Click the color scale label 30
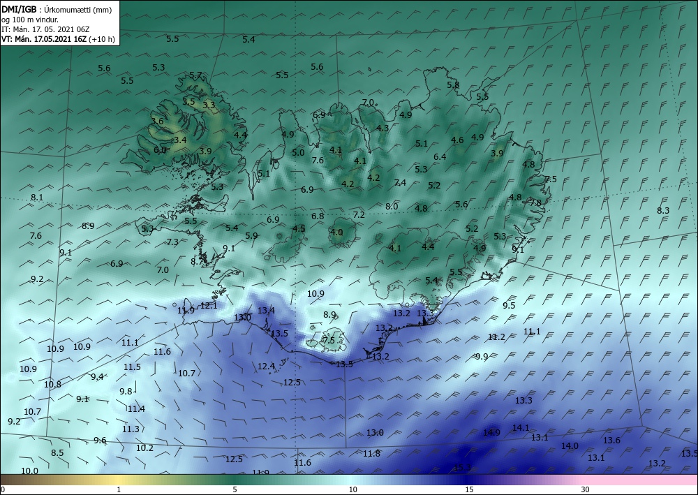The image size is (698, 495). click(x=586, y=490)
